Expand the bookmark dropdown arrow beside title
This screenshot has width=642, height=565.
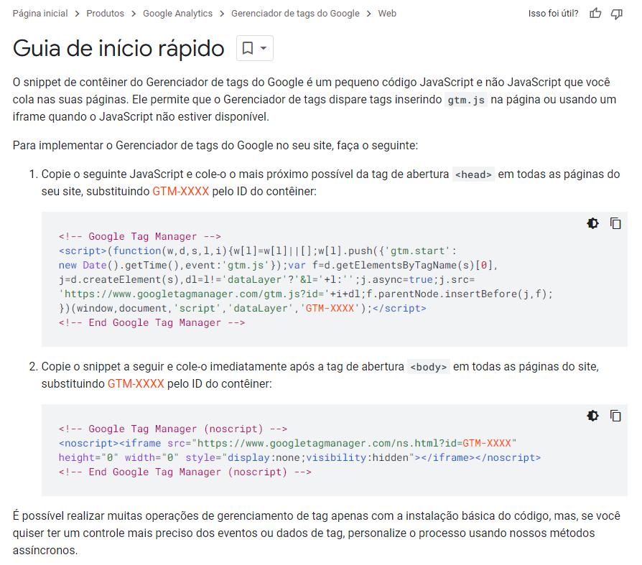point(264,48)
